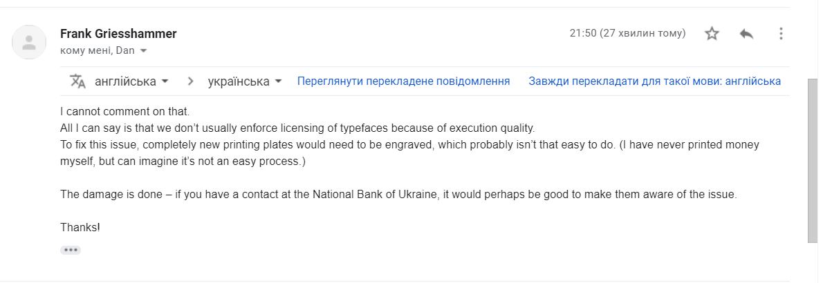Open the українська target language dropdown
The image size is (823, 283).
pos(245,81)
